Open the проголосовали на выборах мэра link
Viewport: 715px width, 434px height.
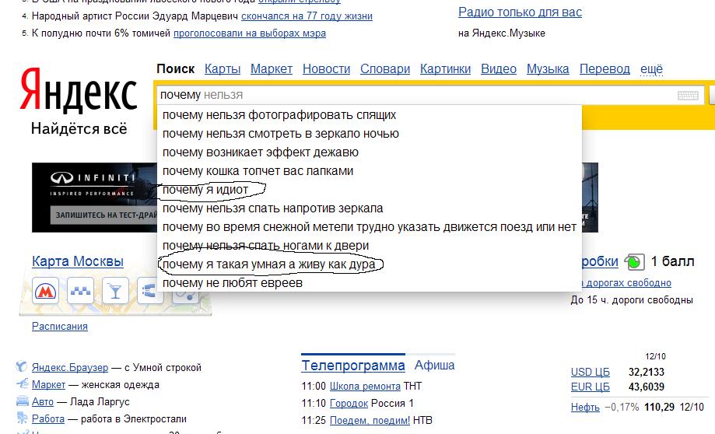250,33
